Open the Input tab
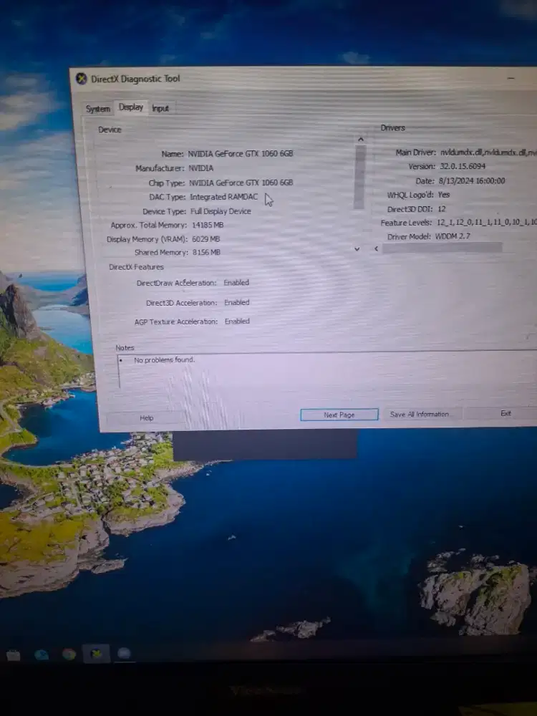The image size is (537, 716). coord(160,108)
